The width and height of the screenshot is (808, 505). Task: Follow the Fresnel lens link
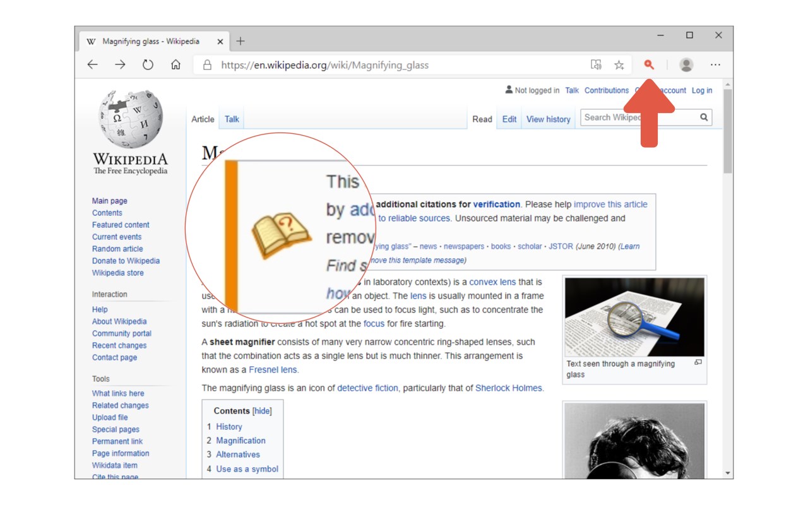pyautogui.click(x=273, y=370)
